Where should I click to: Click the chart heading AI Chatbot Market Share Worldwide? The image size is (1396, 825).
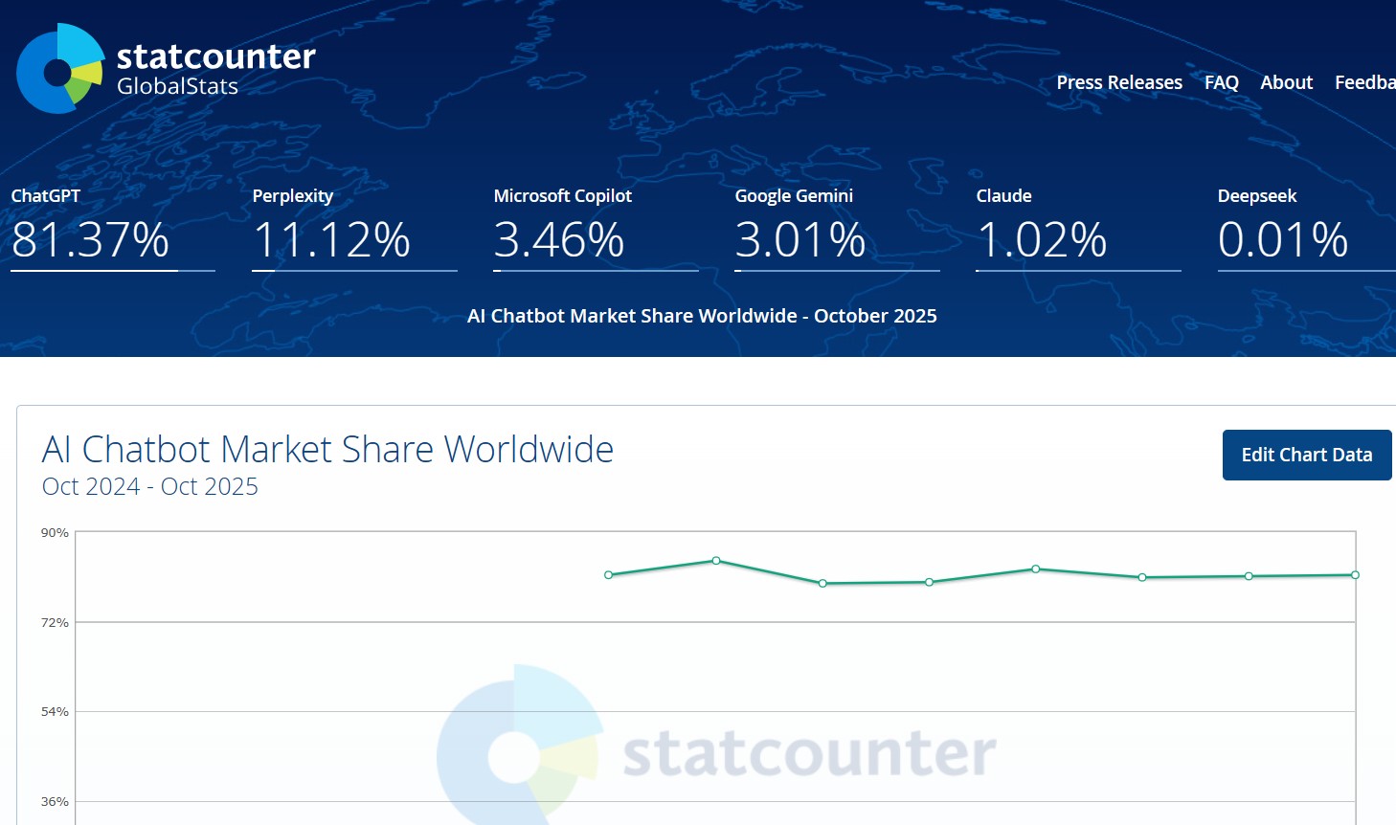pos(327,449)
